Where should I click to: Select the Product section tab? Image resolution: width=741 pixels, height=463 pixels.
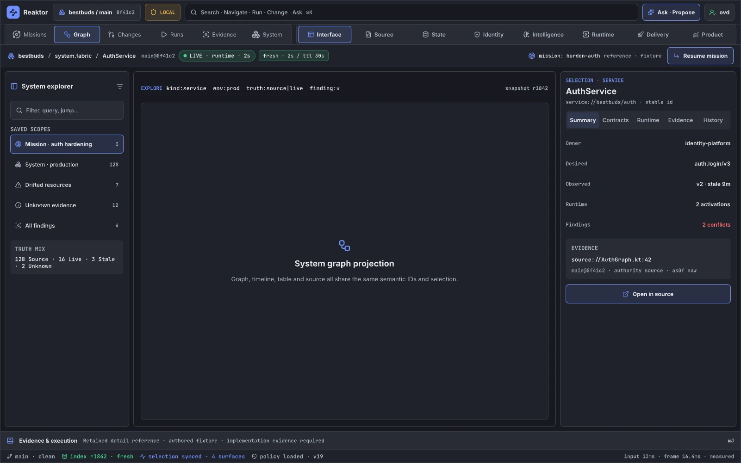pyautogui.click(x=708, y=35)
